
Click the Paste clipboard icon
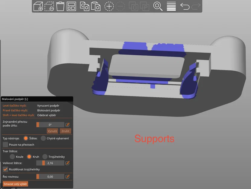[96, 6]
